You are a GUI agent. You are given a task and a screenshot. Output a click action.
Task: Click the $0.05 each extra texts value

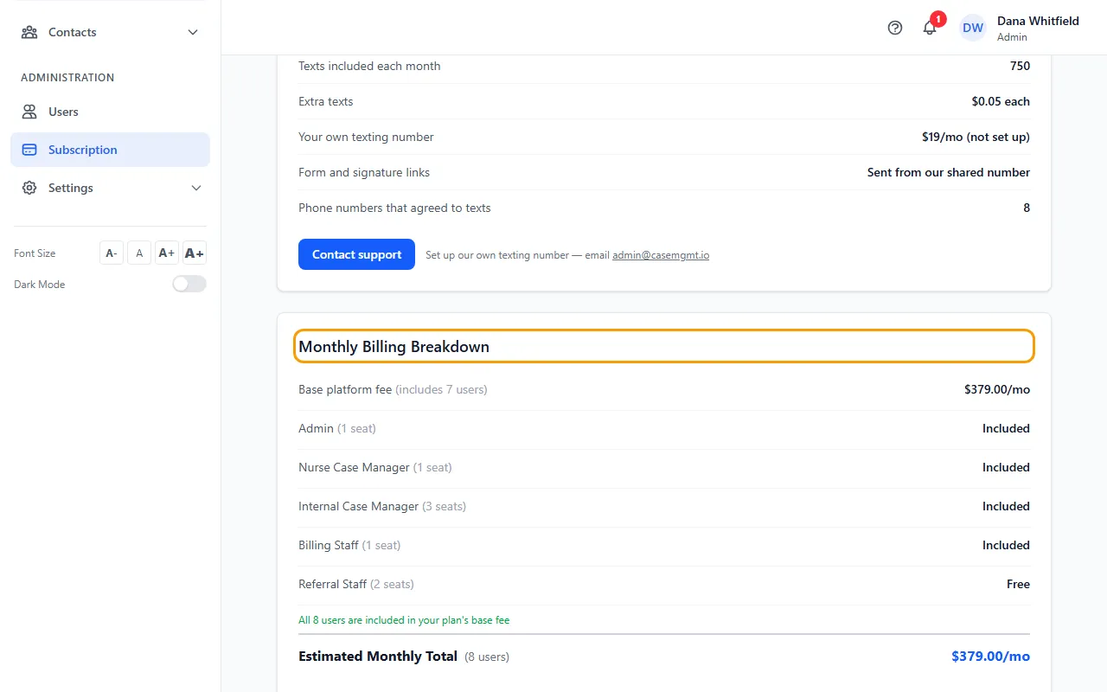(x=1001, y=101)
